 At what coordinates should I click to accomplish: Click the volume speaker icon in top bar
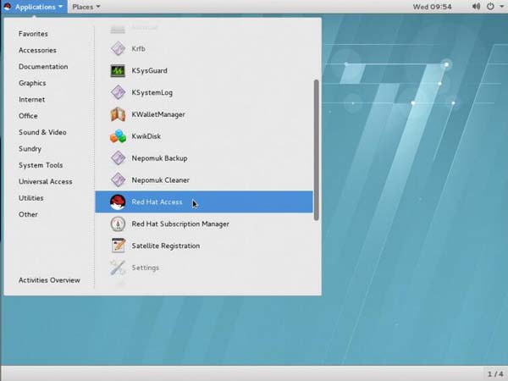tap(476, 7)
